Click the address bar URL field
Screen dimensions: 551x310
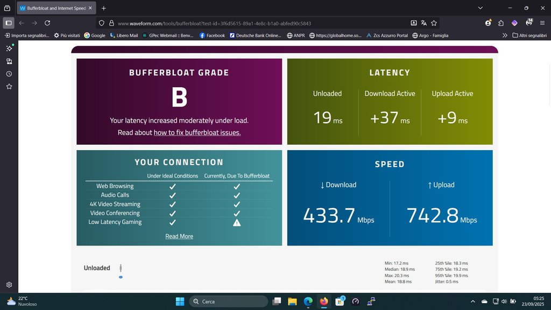[242, 23]
